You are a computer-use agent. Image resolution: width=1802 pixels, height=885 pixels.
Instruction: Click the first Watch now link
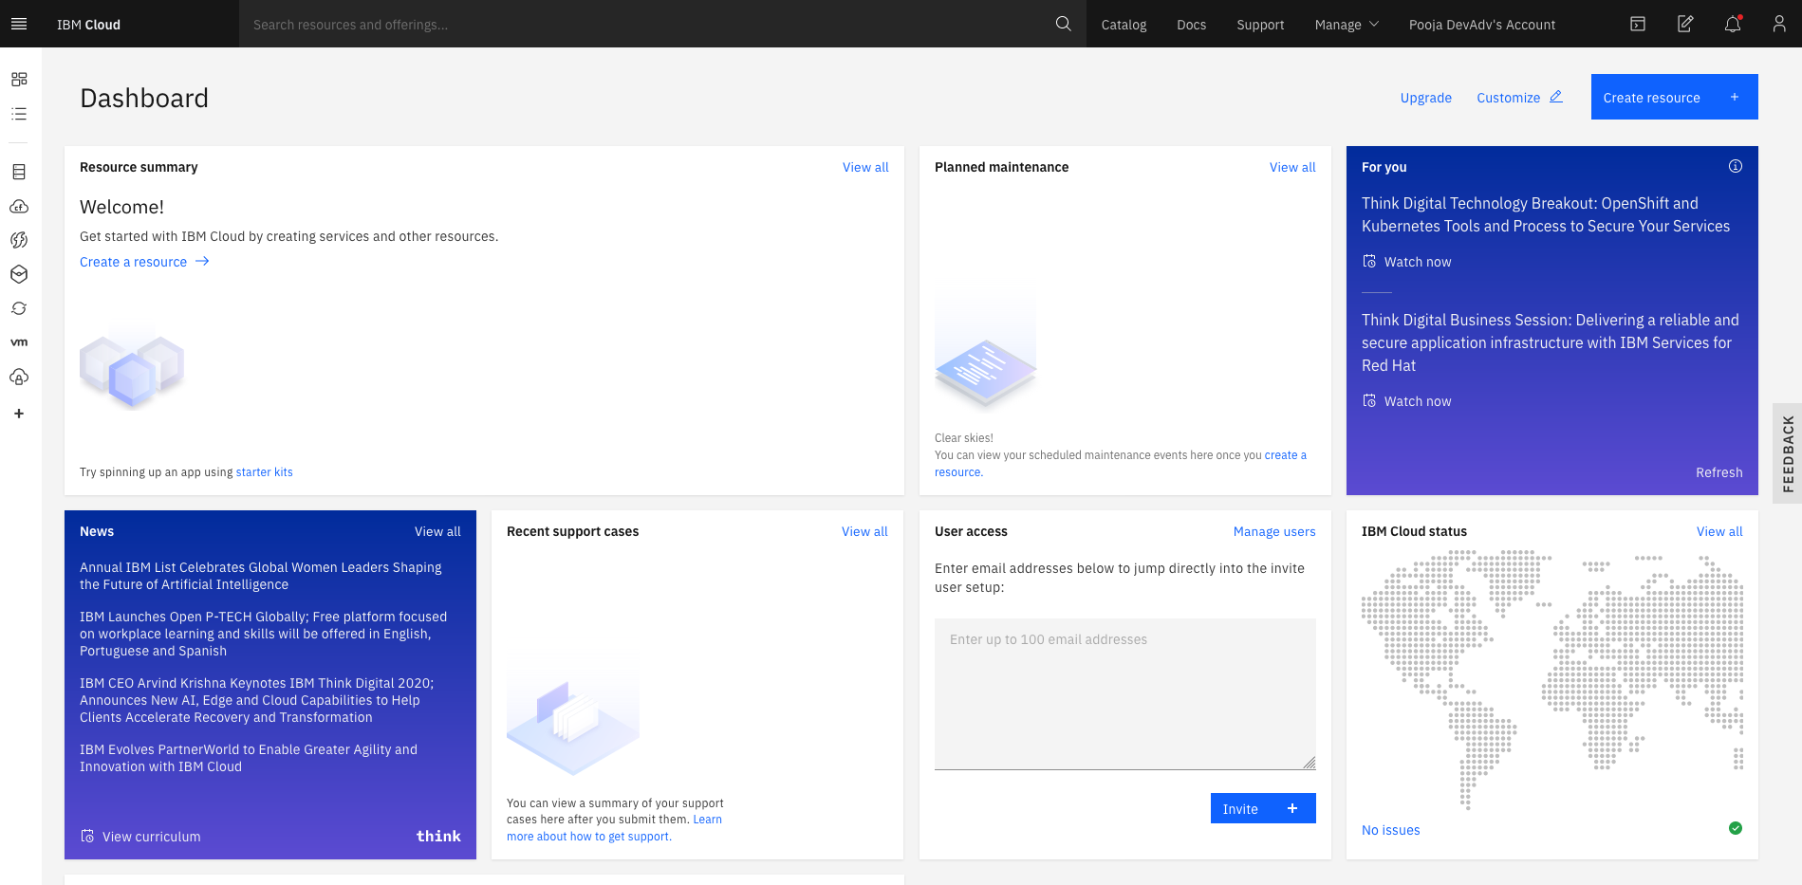(1407, 262)
